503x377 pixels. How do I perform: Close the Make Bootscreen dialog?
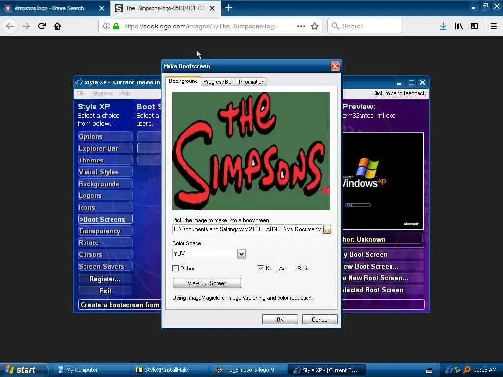click(x=335, y=66)
